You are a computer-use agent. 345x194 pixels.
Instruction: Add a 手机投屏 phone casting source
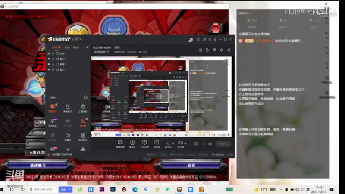point(144,144)
